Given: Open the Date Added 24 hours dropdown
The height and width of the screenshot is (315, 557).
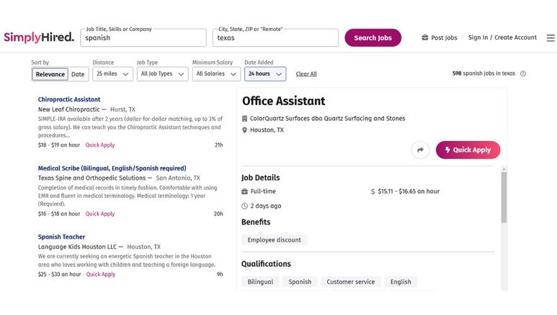Looking at the screenshot, I should (x=265, y=74).
